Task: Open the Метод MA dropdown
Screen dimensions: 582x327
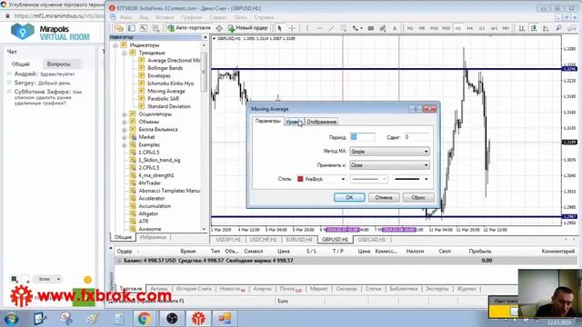Action: (389, 152)
